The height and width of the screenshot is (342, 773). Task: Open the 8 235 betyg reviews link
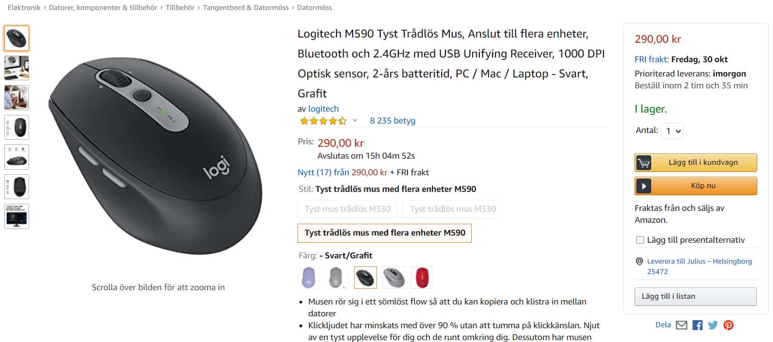point(392,121)
